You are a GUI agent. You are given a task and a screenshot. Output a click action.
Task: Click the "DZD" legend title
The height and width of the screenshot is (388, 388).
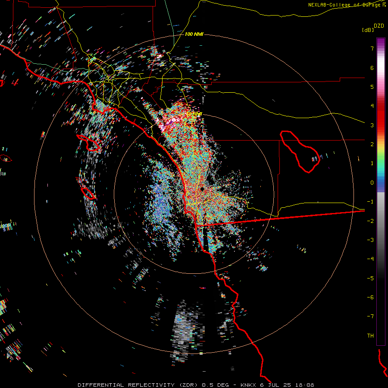tap(379, 26)
